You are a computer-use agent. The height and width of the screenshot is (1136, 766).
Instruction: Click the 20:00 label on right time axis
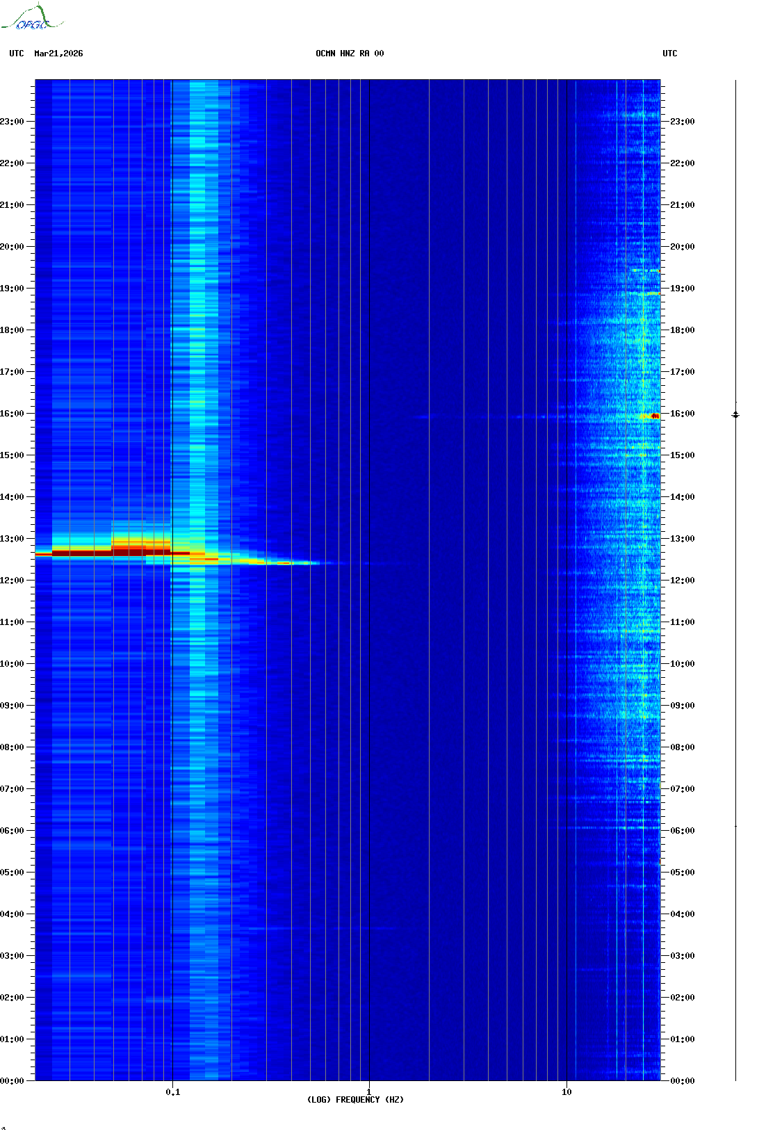click(682, 247)
